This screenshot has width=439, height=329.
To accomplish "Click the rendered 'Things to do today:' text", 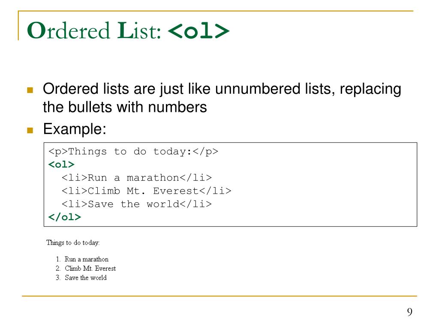I will [73, 242].
